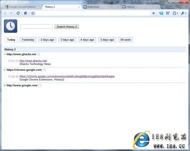Switch to the Extensions tab
The width and height of the screenshot is (190, 151).
pyautogui.click(x=101, y=7)
